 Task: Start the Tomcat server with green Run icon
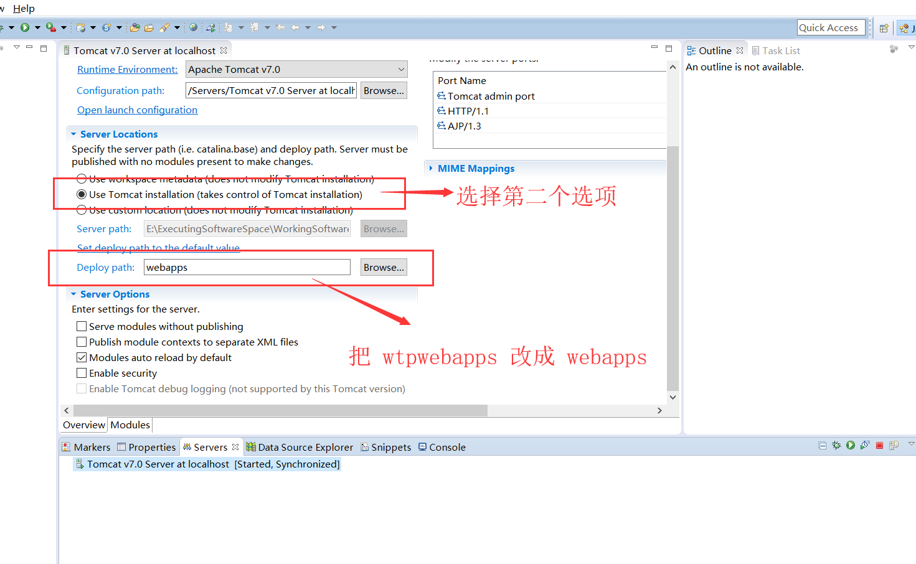tap(851, 445)
